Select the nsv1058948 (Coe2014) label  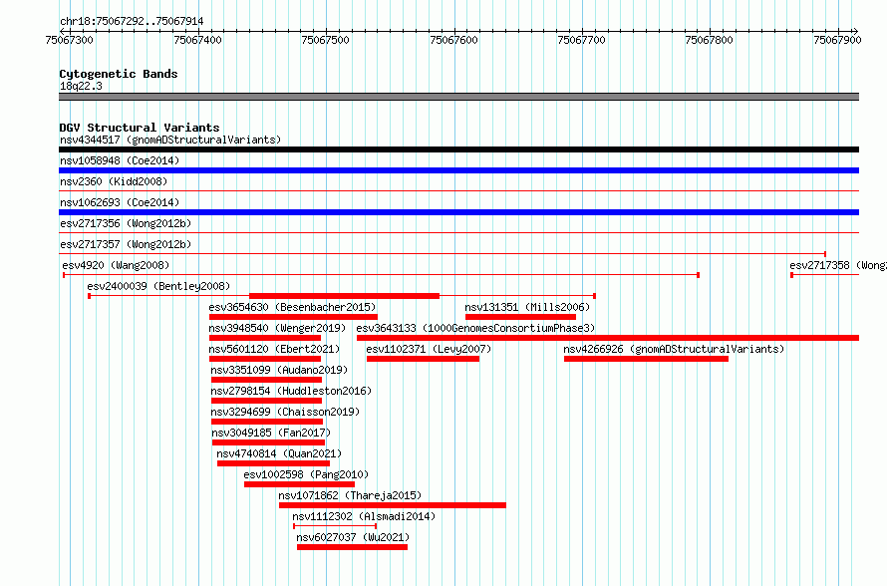pos(120,160)
